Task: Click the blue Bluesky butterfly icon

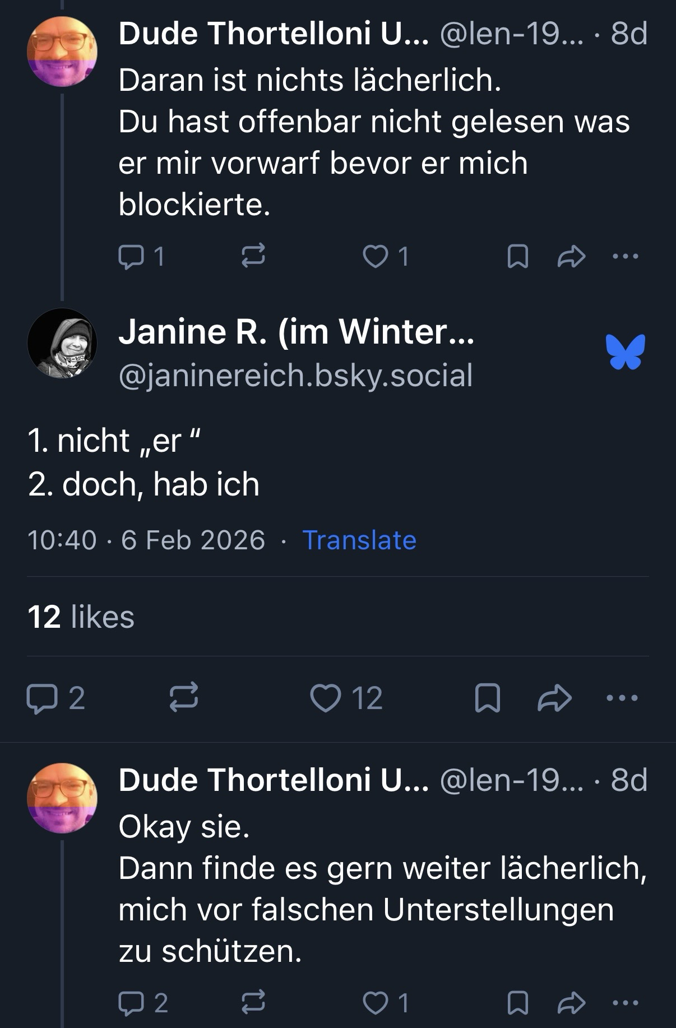Action: 625,352
